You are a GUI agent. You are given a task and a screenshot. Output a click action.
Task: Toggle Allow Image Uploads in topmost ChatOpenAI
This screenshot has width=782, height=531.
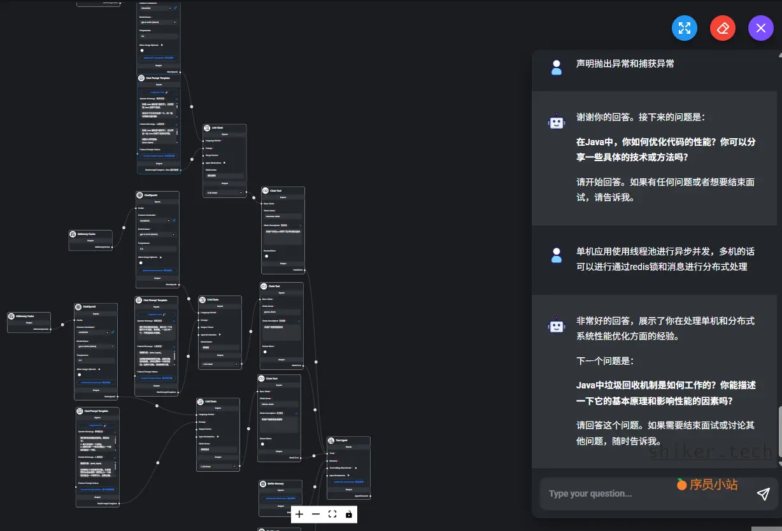(142, 50)
